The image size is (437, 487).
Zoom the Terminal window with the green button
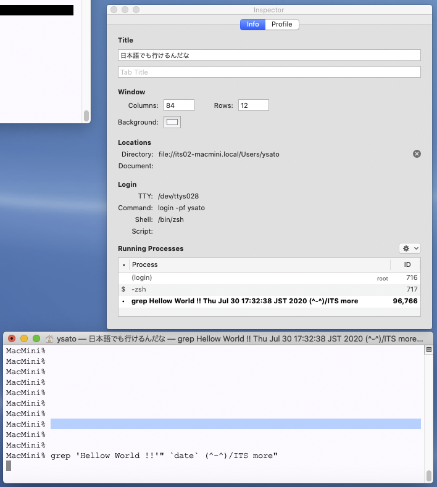pos(36,338)
